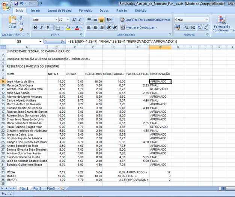Open the Plan2 worksheet tab
The width and height of the screenshot is (235, 197).
click(37, 188)
